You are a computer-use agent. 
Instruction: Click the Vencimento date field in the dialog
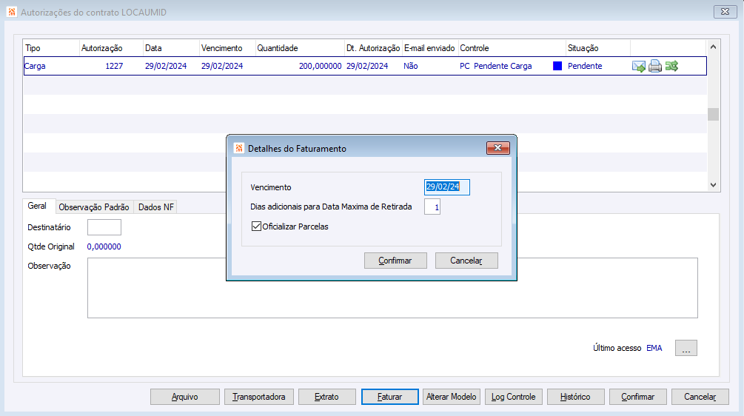point(447,187)
